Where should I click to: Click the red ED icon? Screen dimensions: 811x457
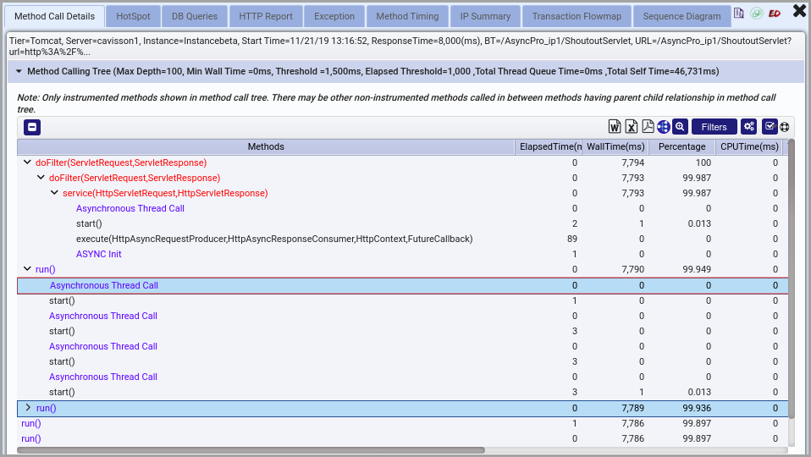pyautogui.click(x=775, y=14)
